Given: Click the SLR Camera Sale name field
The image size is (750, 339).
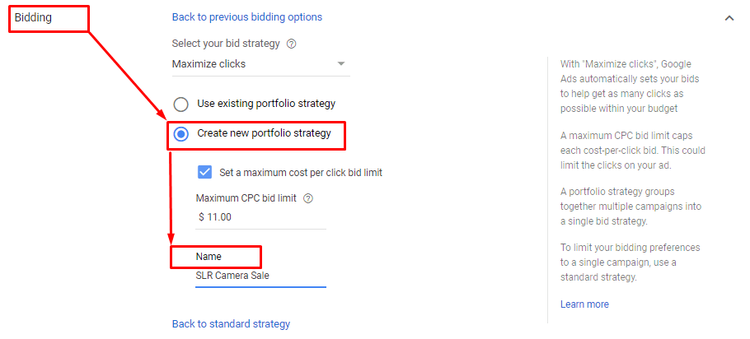Looking at the screenshot, I should tap(260, 276).
